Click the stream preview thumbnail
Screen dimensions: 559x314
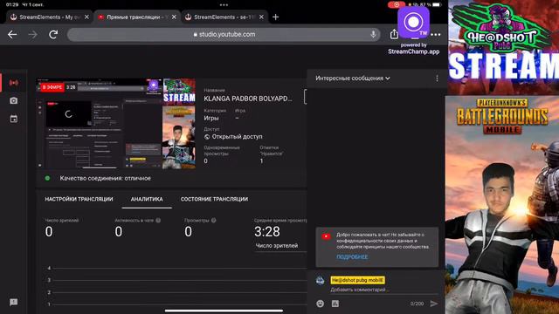tap(116, 124)
